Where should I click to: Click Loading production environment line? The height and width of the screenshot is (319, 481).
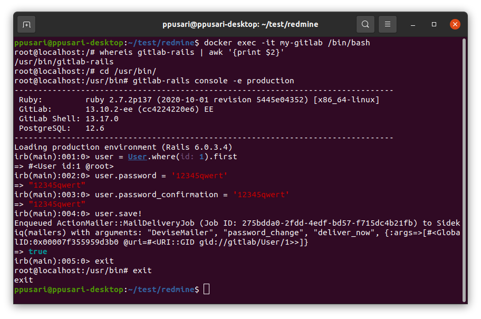click(x=123, y=147)
